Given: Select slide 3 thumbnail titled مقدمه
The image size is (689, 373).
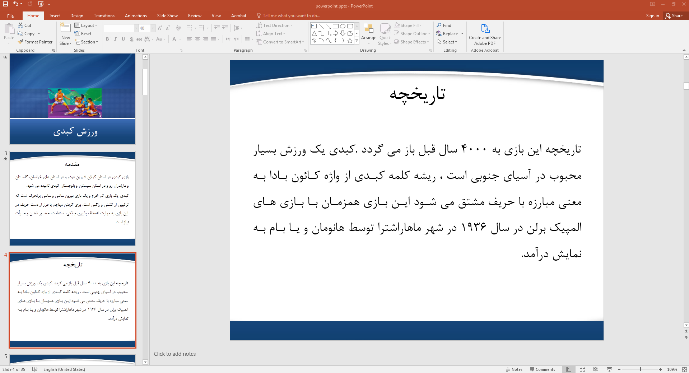Looking at the screenshot, I should [73, 199].
